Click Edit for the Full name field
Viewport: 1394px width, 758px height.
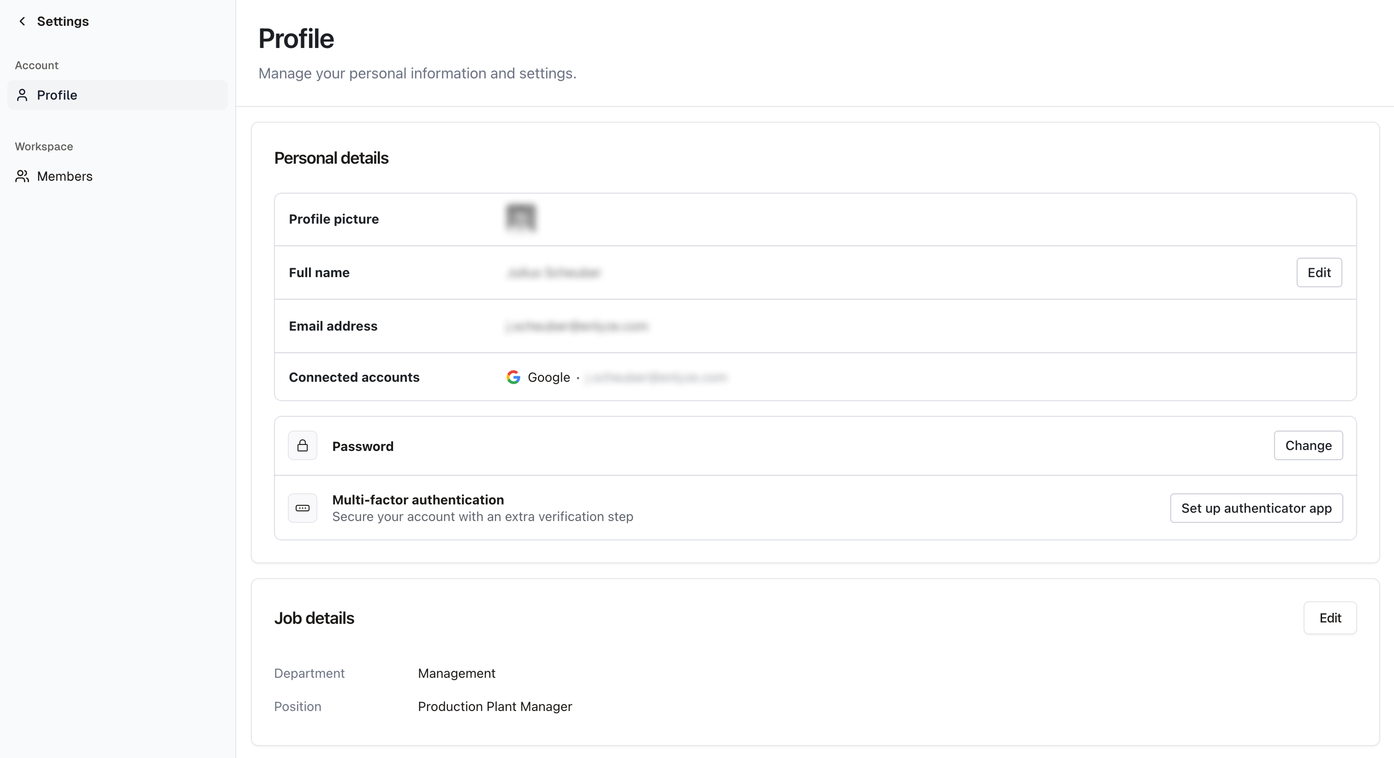click(1319, 272)
